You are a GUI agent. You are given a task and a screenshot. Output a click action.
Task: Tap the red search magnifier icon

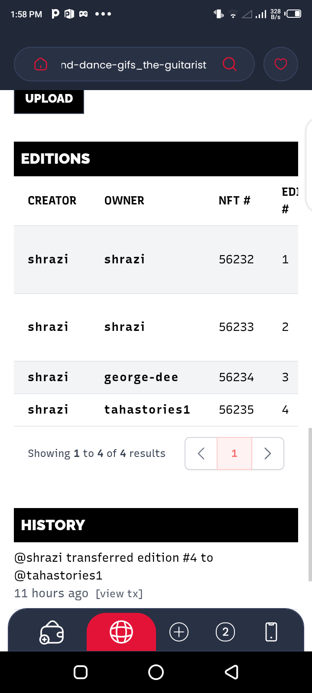(230, 65)
